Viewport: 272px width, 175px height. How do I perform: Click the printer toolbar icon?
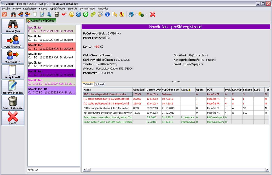[x=131, y=14]
